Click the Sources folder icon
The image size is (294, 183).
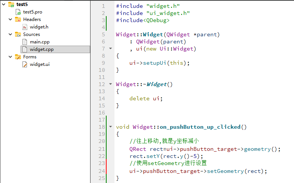point(18,34)
